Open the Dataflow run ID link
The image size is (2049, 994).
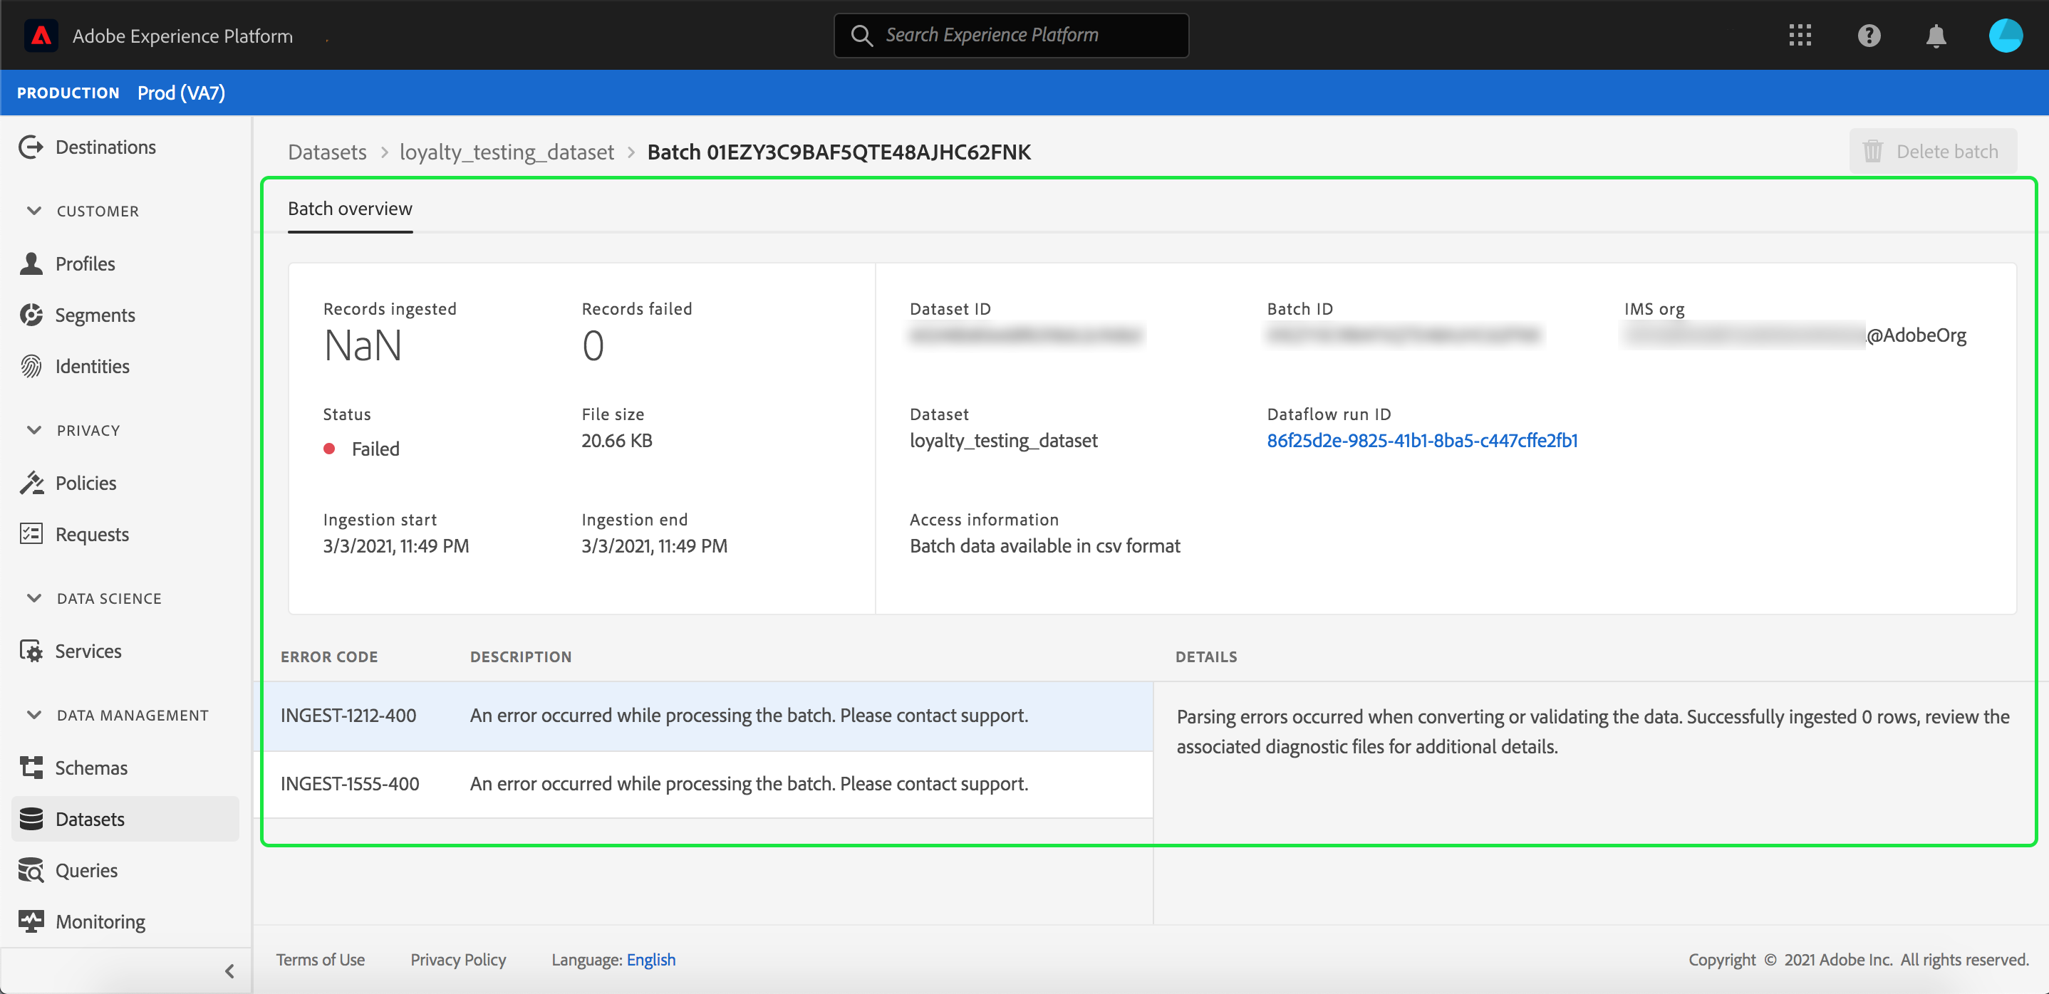(x=1421, y=441)
